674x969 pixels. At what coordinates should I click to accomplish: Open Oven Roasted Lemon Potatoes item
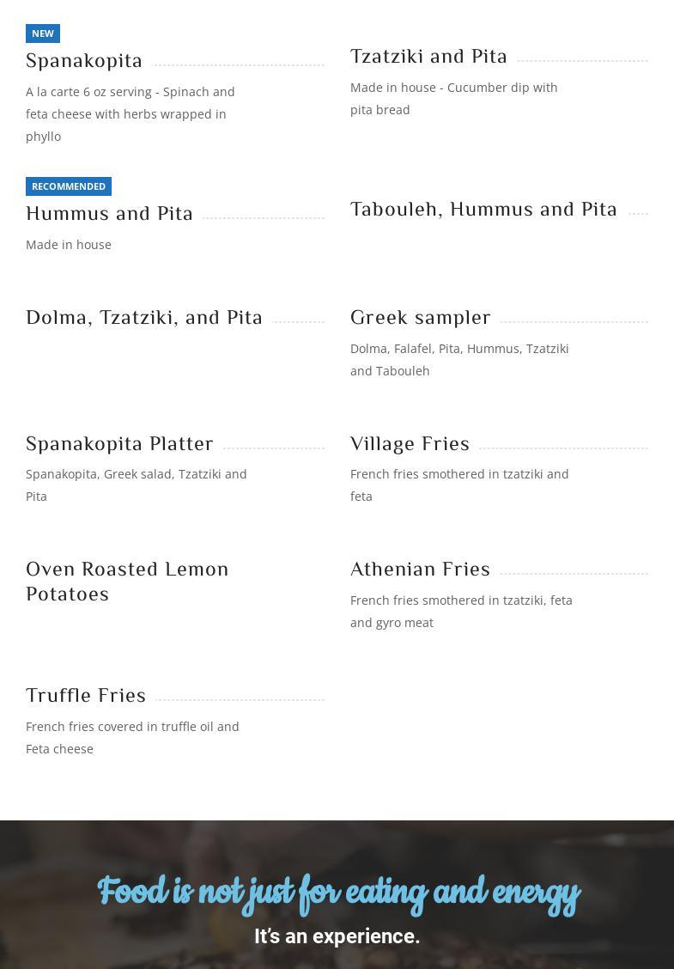(127, 582)
